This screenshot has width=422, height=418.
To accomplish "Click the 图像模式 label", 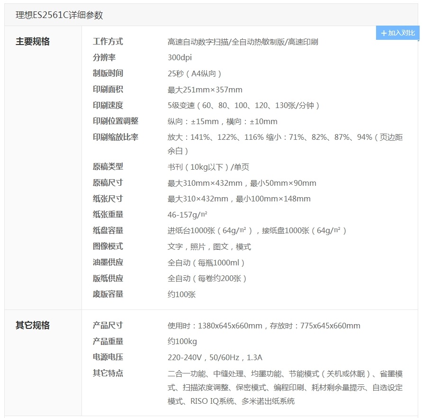I will point(108,246).
